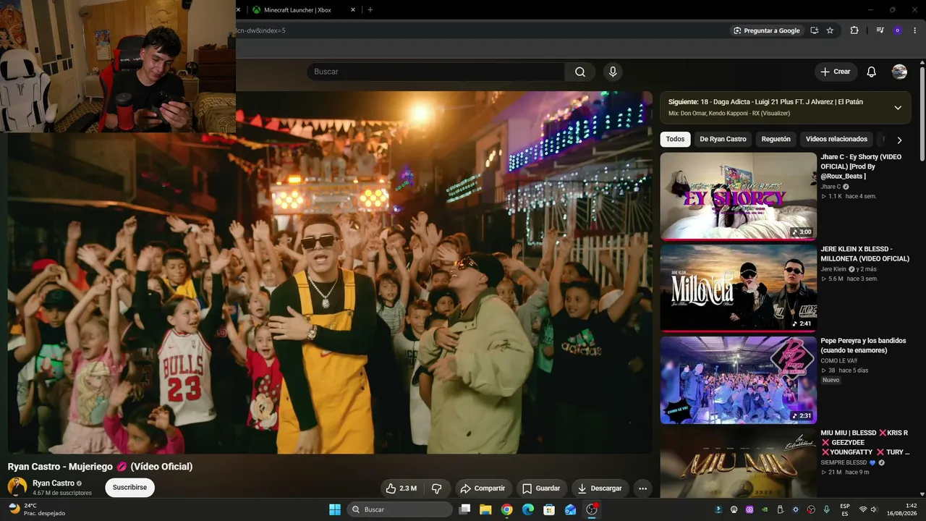Select the Reguetón filter chip
Viewport: 926px width, 521px height.
(776, 139)
